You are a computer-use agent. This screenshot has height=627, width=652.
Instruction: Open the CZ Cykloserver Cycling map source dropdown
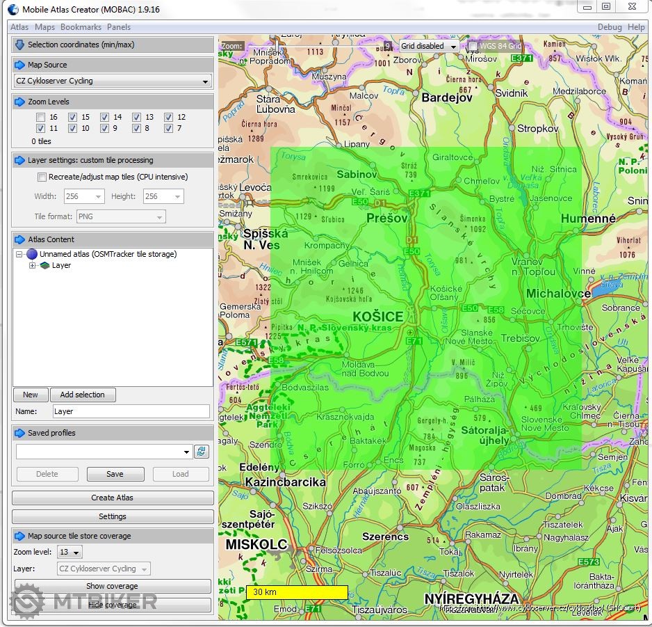click(113, 81)
